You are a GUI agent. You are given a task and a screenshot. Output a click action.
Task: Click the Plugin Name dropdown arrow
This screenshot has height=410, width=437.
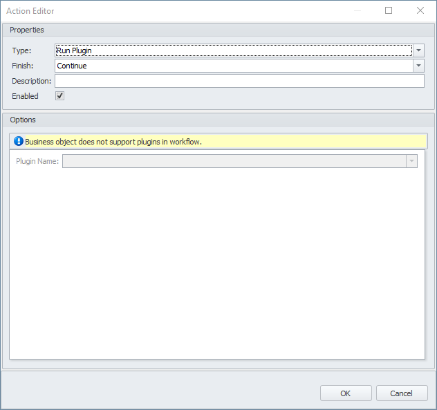click(411, 161)
